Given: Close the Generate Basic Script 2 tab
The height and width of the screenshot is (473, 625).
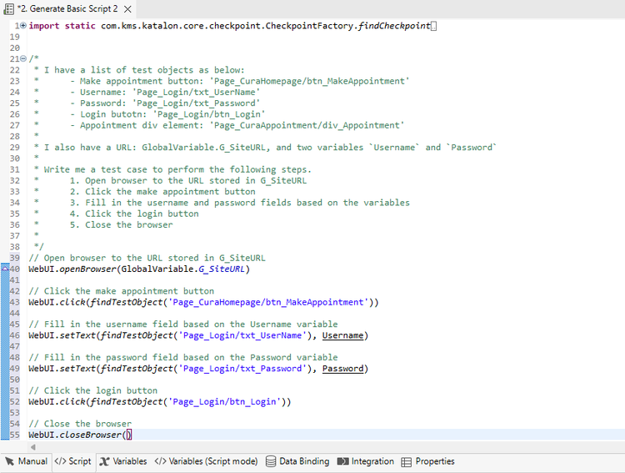Looking at the screenshot, I should click(127, 9).
